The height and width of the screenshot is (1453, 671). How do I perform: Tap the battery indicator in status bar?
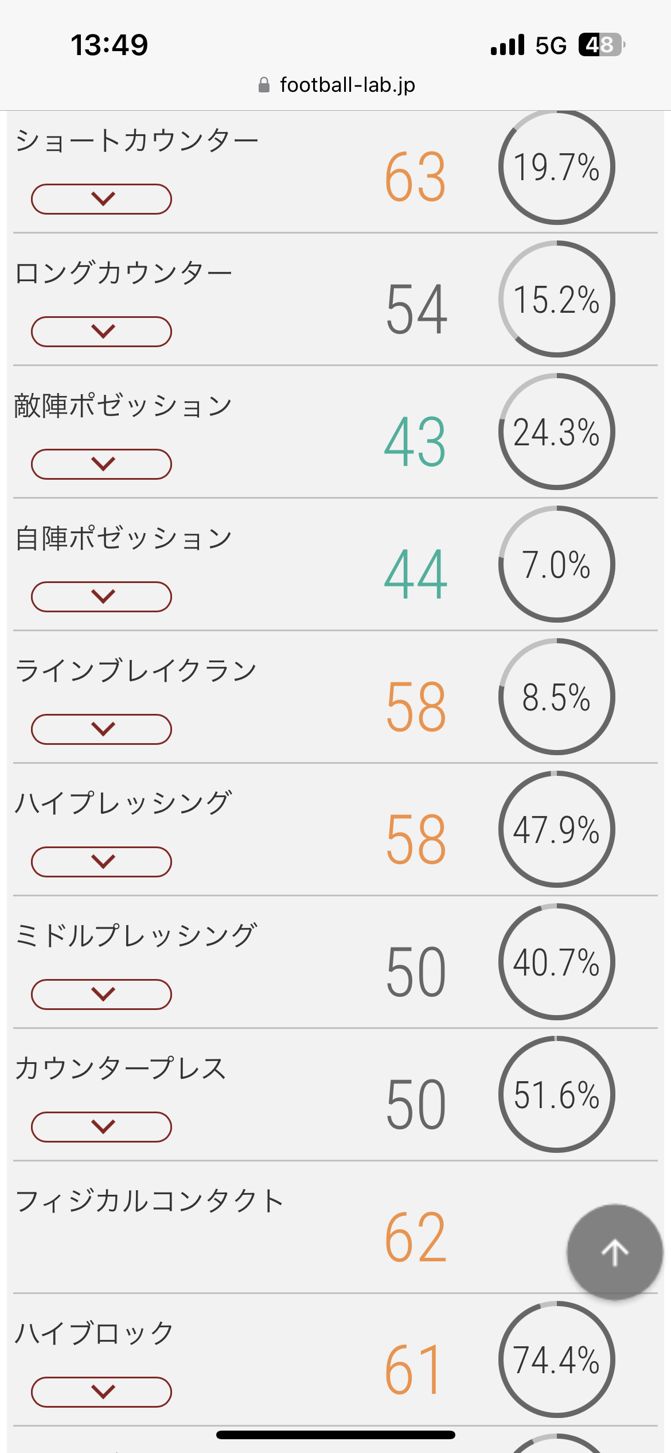click(x=601, y=45)
